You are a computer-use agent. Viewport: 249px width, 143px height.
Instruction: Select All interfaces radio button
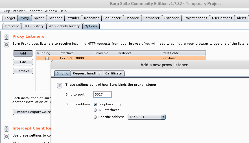(x=95, y=110)
